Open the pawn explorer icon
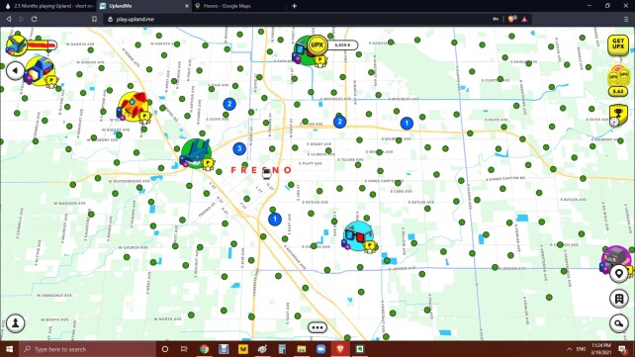Image resolution: width=635 pixels, height=357 pixels. click(16, 323)
